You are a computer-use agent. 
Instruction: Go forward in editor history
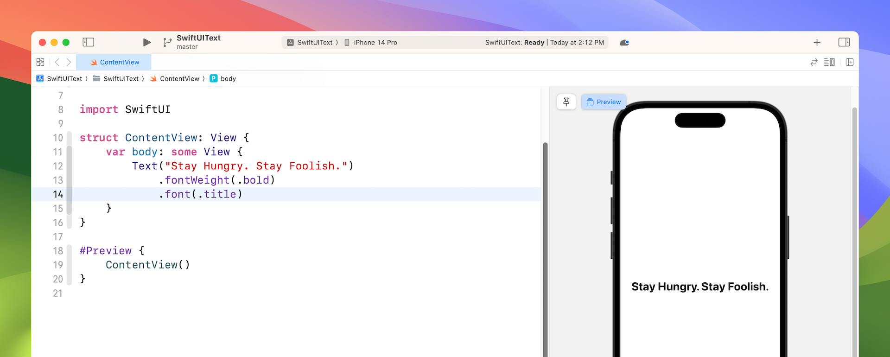tap(69, 62)
